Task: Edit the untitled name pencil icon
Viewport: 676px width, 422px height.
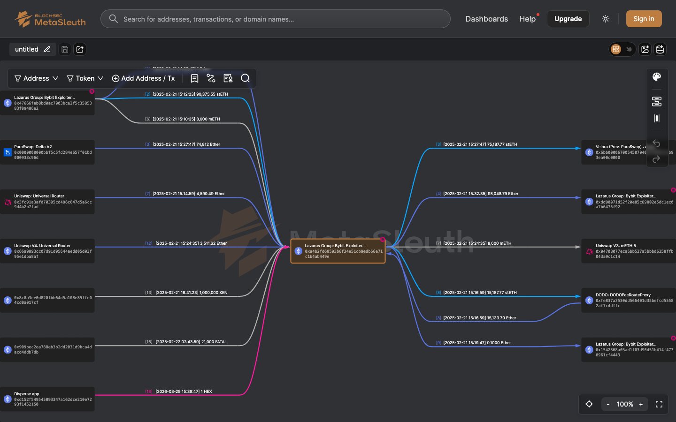Action: 47,49
